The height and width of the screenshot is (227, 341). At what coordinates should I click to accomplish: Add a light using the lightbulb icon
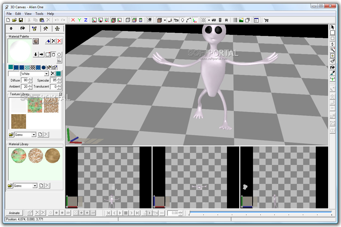pyautogui.click(x=182, y=20)
